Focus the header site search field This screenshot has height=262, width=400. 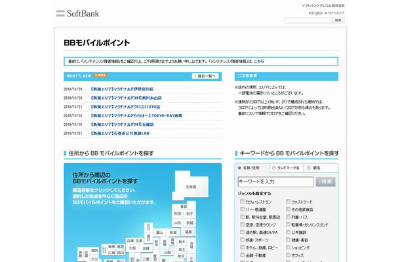(x=308, y=20)
